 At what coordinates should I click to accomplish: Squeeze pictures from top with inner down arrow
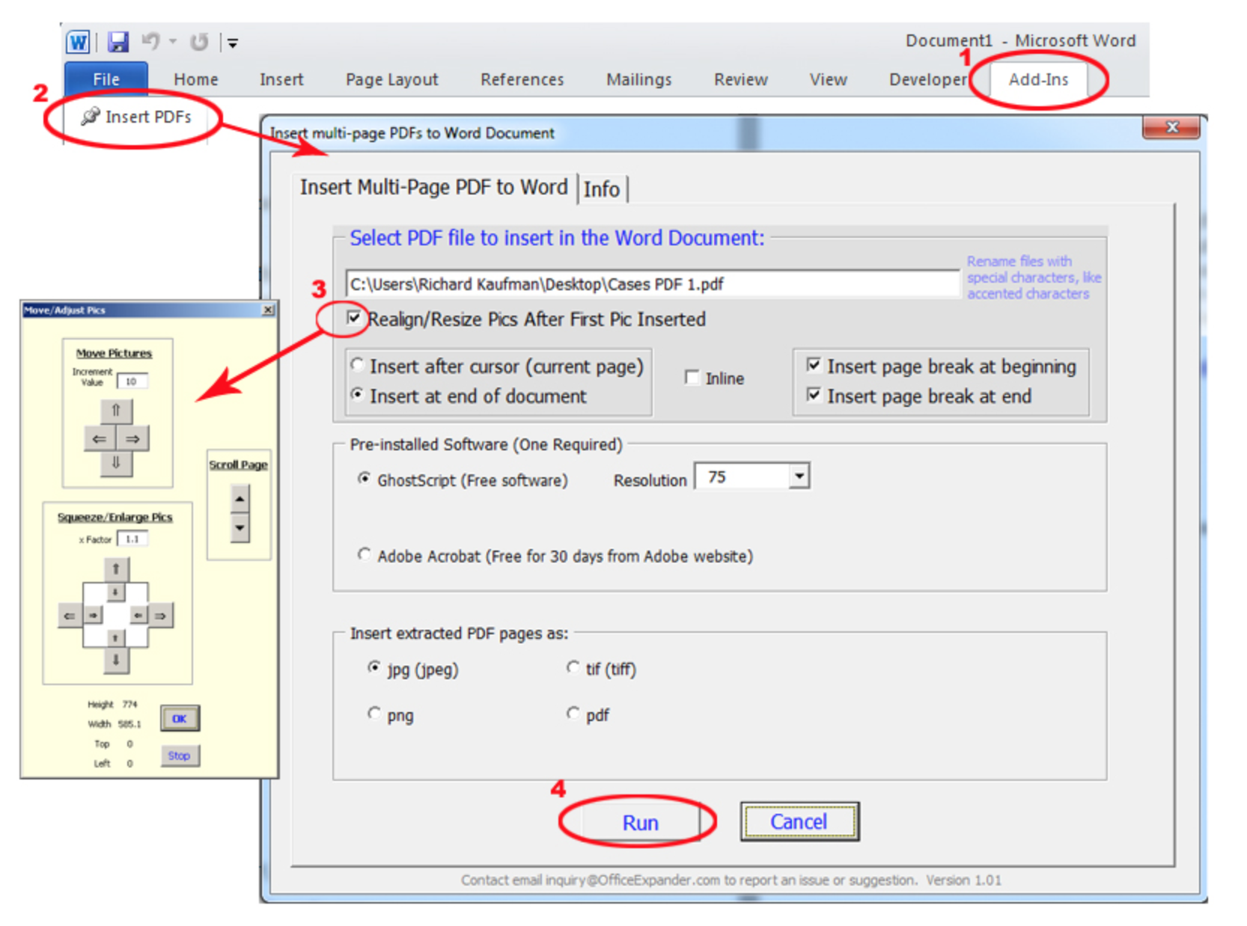(115, 592)
